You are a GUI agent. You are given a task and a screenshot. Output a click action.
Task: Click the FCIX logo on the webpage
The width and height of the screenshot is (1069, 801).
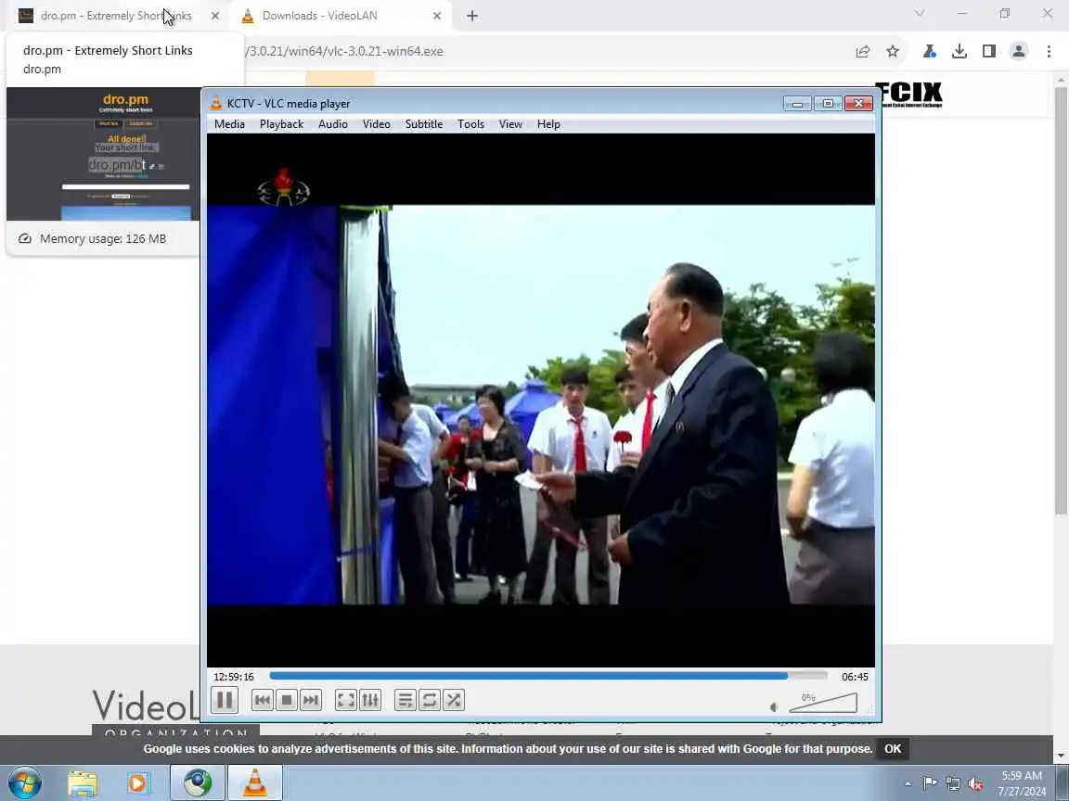tap(909, 94)
